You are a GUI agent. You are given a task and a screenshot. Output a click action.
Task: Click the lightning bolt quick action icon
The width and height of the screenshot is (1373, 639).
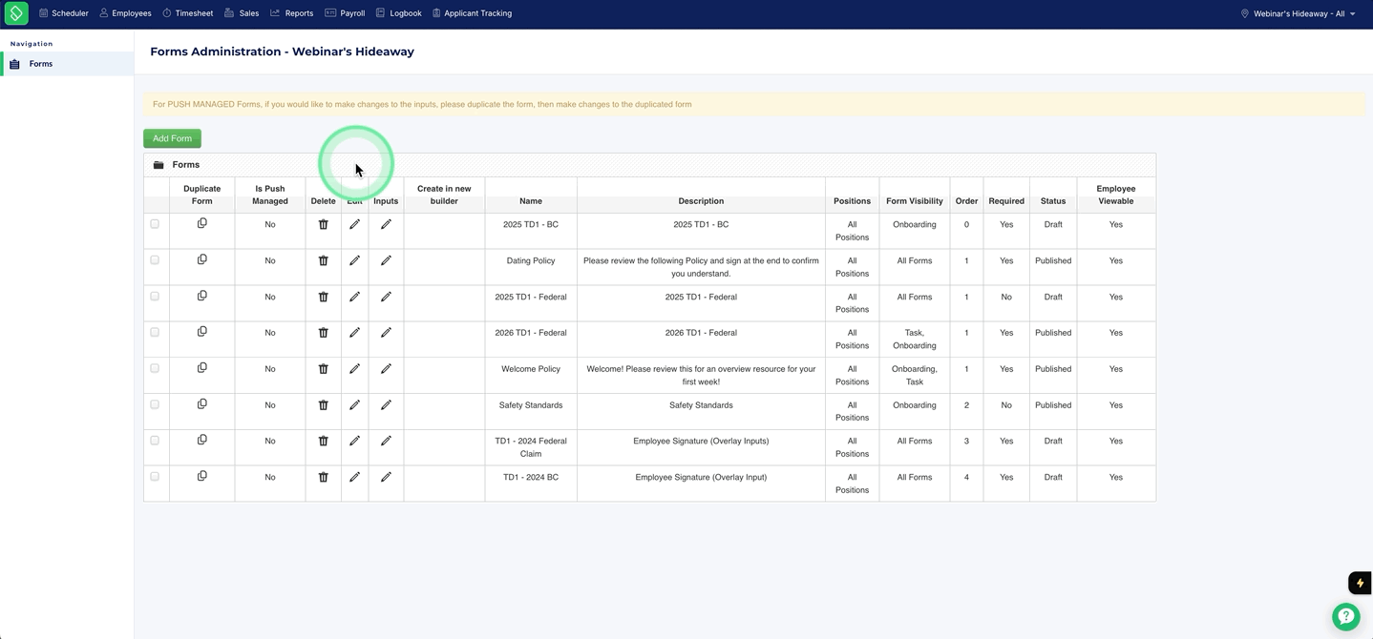click(1360, 583)
